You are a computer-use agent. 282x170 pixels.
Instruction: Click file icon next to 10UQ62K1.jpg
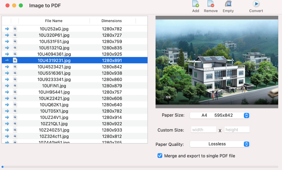tap(15, 105)
